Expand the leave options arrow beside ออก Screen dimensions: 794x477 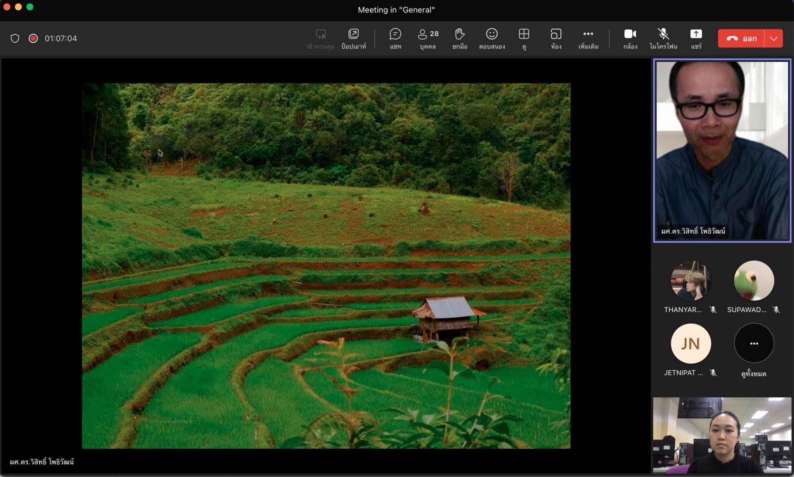tap(774, 38)
